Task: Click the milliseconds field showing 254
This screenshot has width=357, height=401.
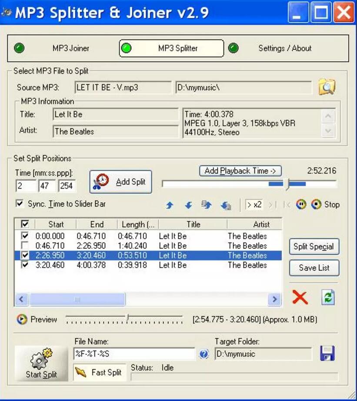Action: (67, 186)
